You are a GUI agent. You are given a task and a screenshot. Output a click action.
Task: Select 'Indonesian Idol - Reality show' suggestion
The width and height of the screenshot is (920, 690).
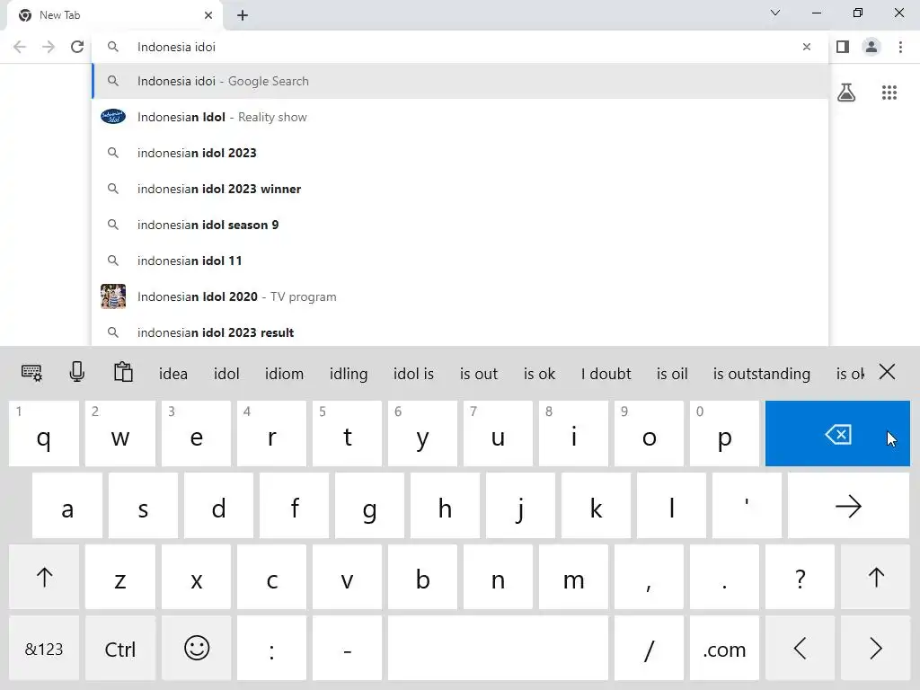coord(461,117)
